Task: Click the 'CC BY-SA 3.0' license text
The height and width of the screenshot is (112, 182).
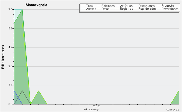Action: (x=173, y=110)
